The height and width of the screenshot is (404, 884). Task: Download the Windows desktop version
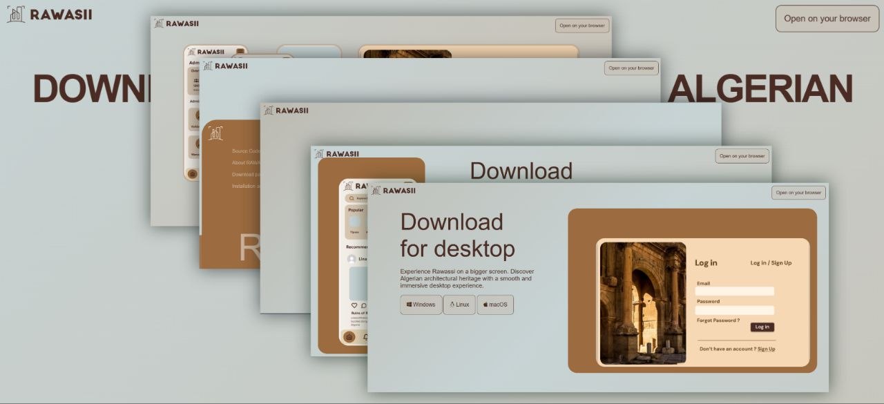(x=421, y=305)
